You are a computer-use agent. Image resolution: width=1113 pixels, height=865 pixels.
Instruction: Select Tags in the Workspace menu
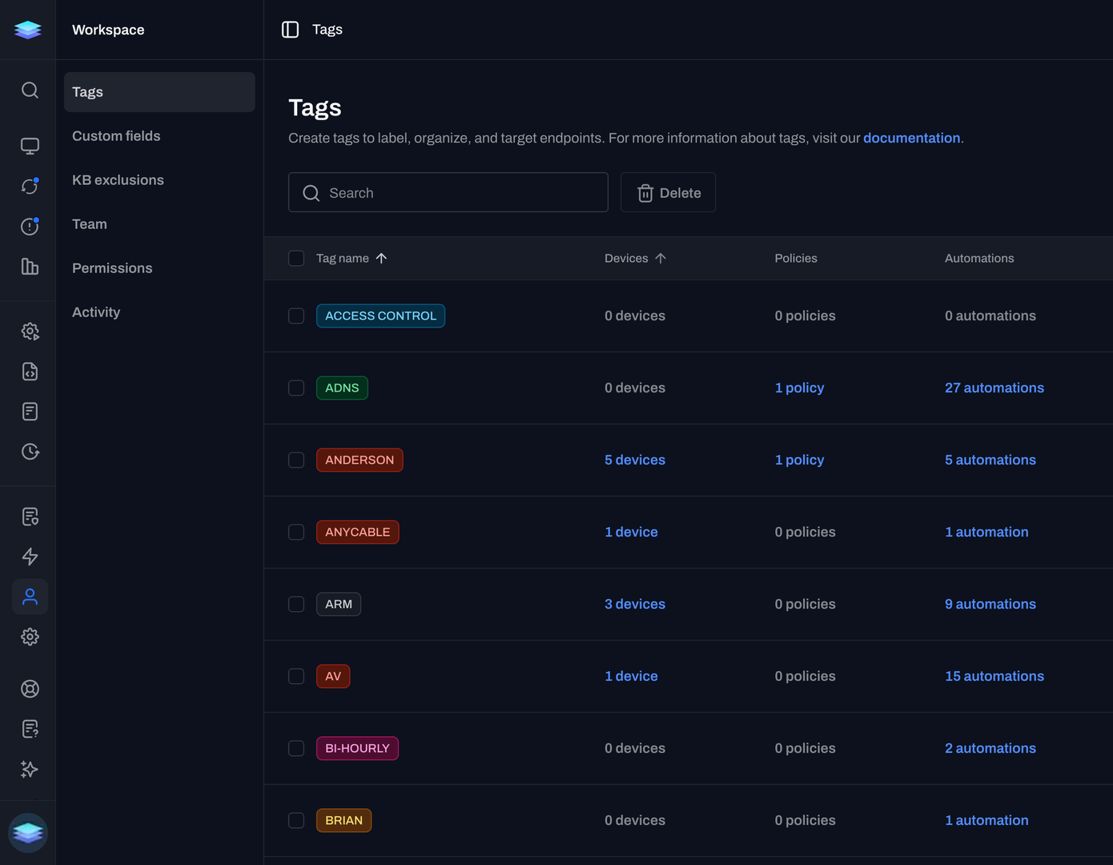[159, 92]
